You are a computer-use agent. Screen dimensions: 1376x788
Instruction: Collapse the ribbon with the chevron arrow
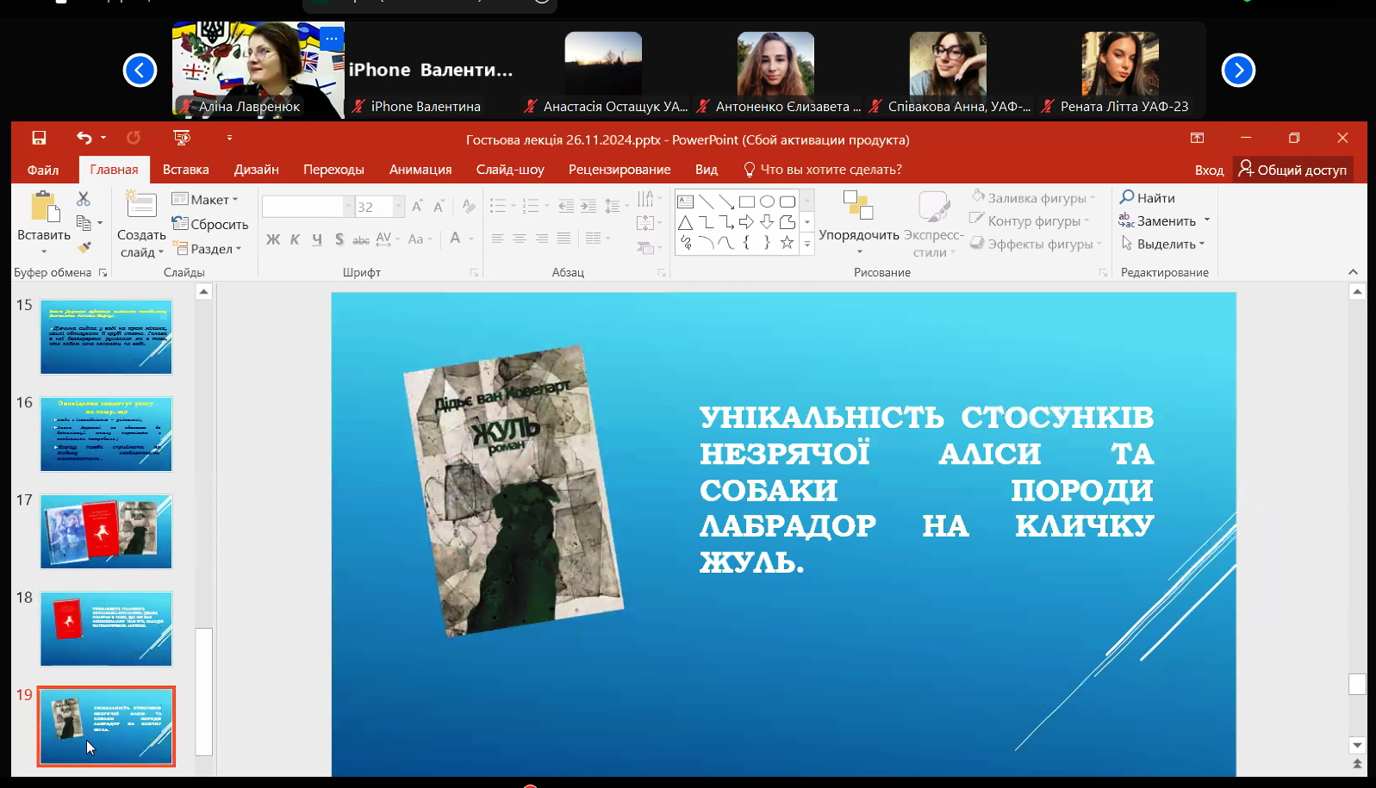[1353, 272]
